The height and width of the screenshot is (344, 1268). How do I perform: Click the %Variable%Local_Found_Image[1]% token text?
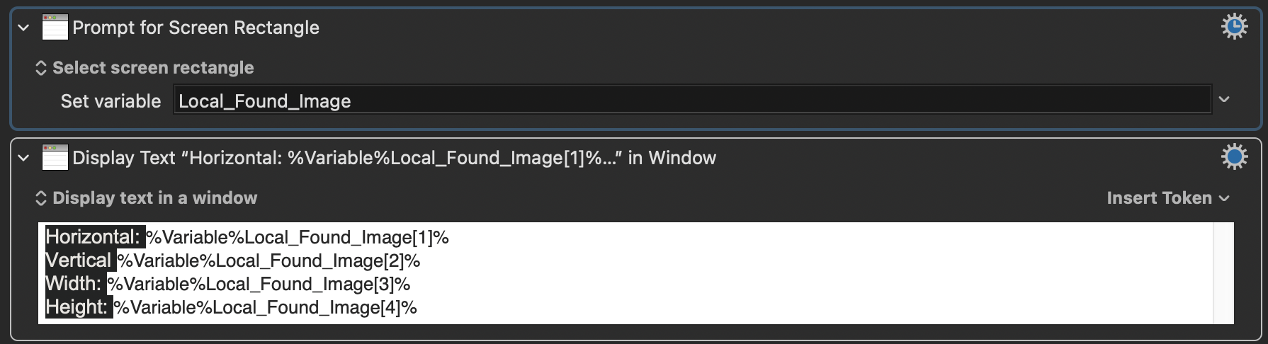(298, 237)
